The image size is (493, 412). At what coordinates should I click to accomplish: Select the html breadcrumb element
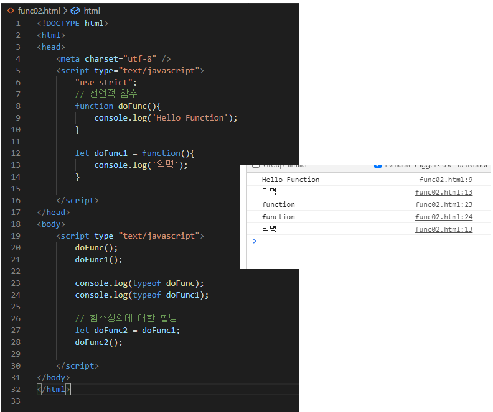pyautogui.click(x=92, y=11)
